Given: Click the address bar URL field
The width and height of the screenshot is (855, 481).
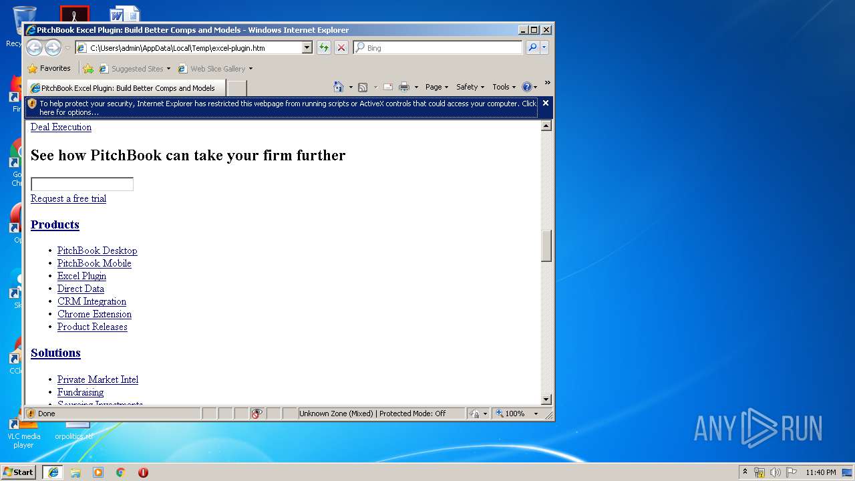Looking at the screenshot, I should [194, 47].
